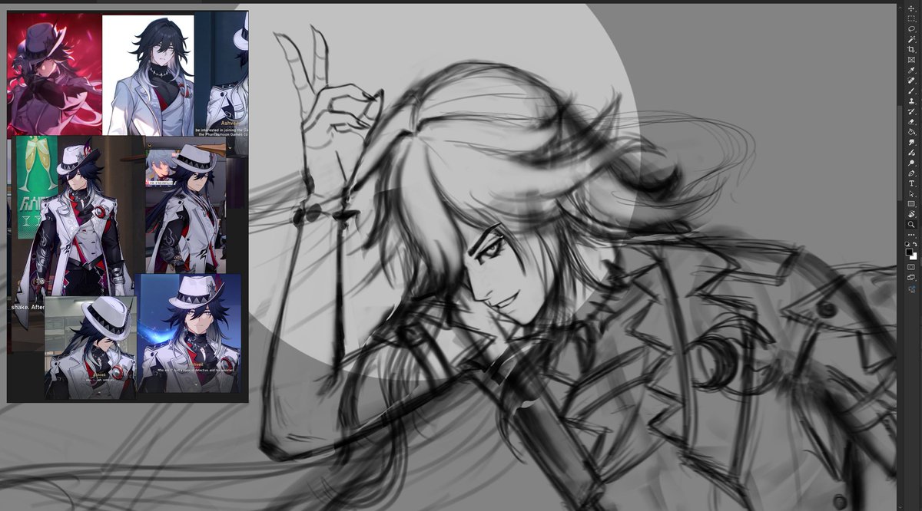The width and height of the screenshot is (922, 511).
Task: Open the Edit Toolbar three-dots menu
Action: 911,235
